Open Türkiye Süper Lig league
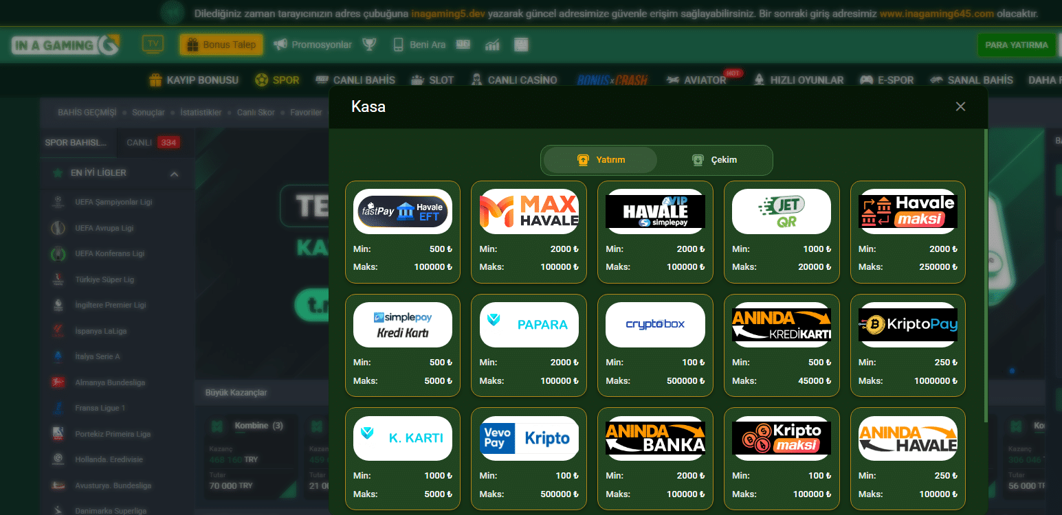The image size is (1062, 515). 104,279
